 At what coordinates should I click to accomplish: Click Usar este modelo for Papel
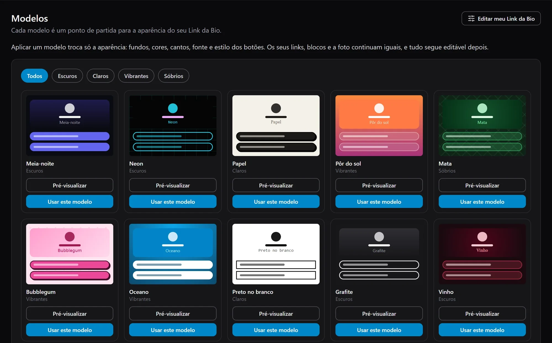point(276,202)
